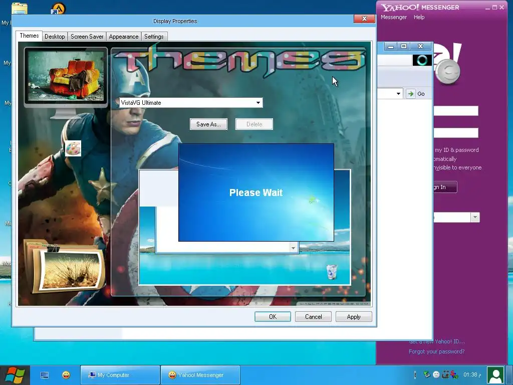Click the Apply button
This screenshot has height=385, width=513.
coord(354,317)
